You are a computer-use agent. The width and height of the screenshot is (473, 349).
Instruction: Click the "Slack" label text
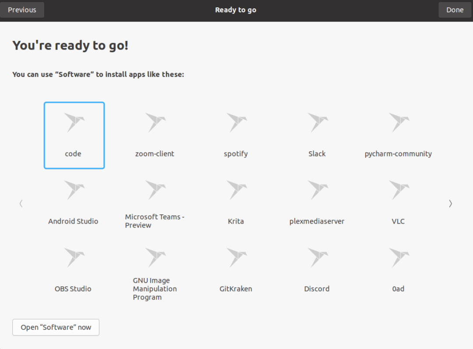pyautogui.click(x=317, y=153)
